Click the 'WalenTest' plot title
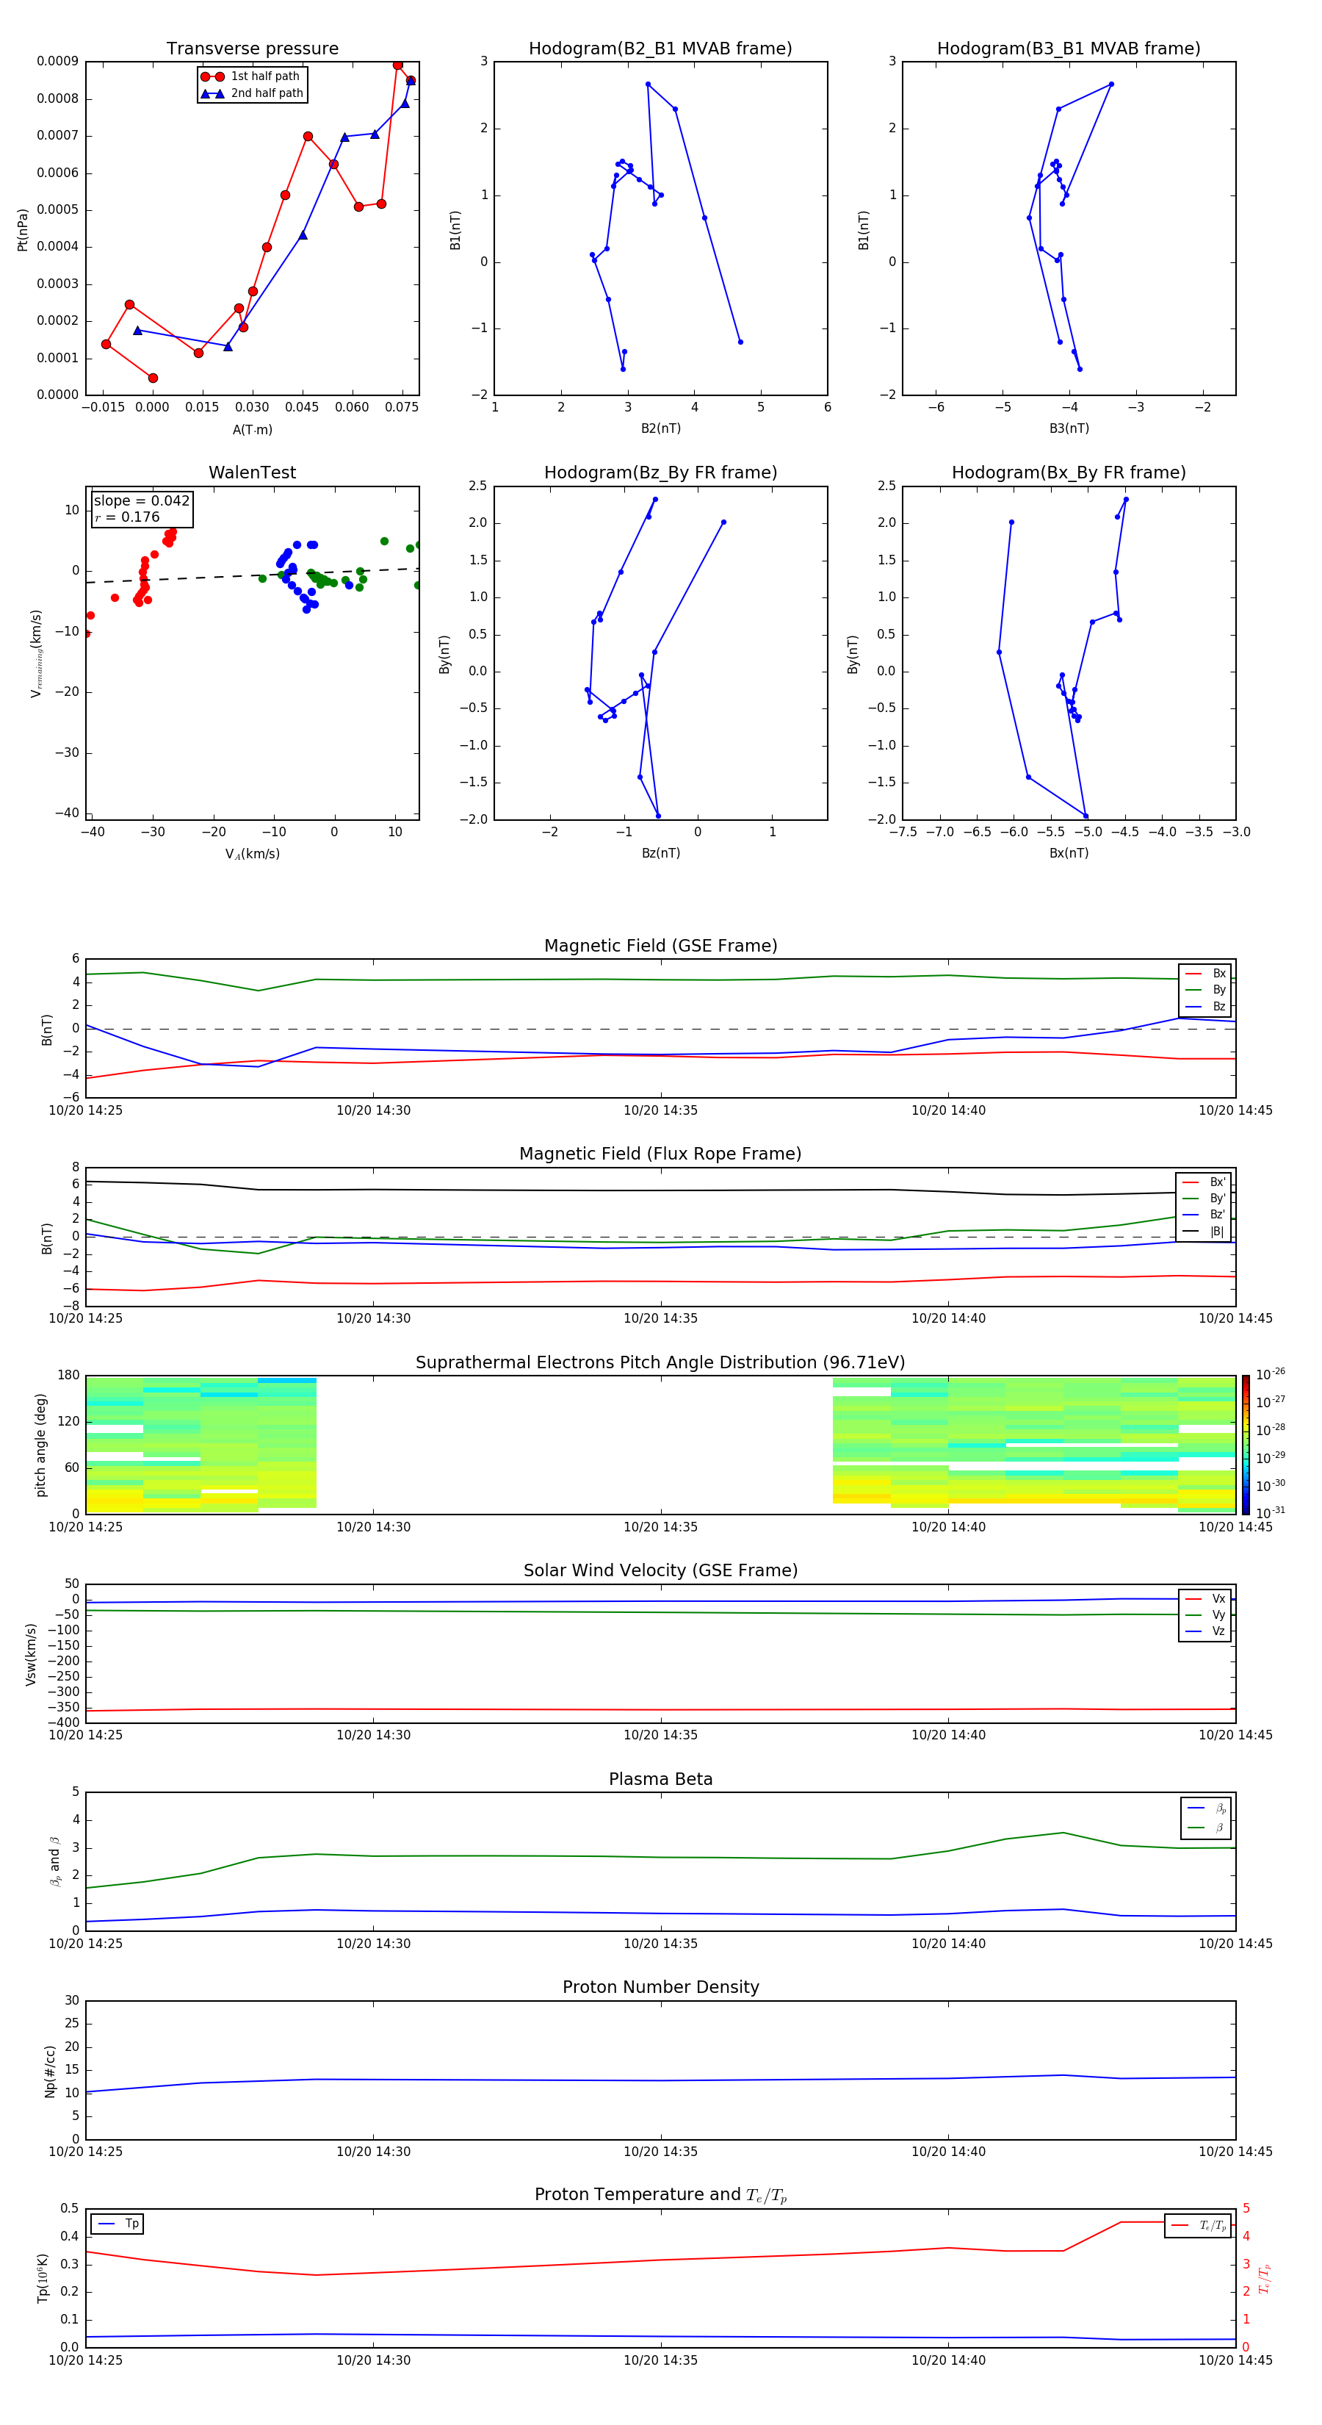Viewport: 1322px width, 2425px height. click(252, 473)
